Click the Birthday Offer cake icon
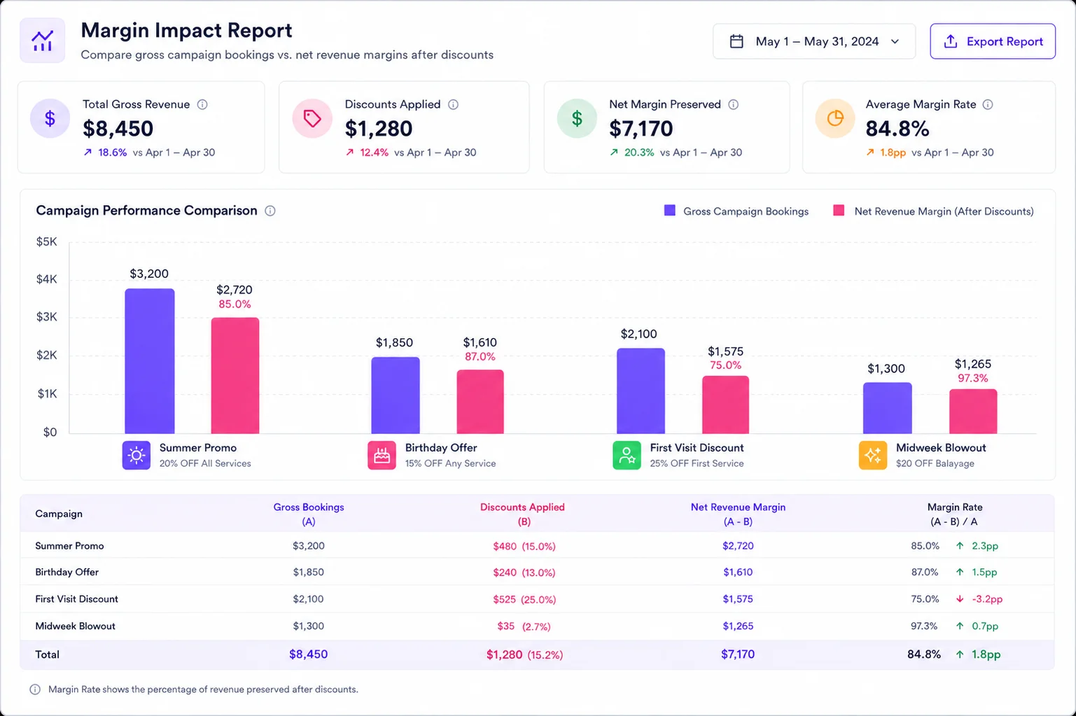Screen dimensions: 1076x716 click(382, 456)
